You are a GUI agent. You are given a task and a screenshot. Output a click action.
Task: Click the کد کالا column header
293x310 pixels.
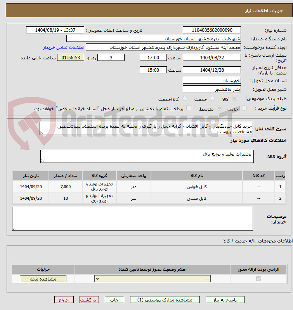258,175
